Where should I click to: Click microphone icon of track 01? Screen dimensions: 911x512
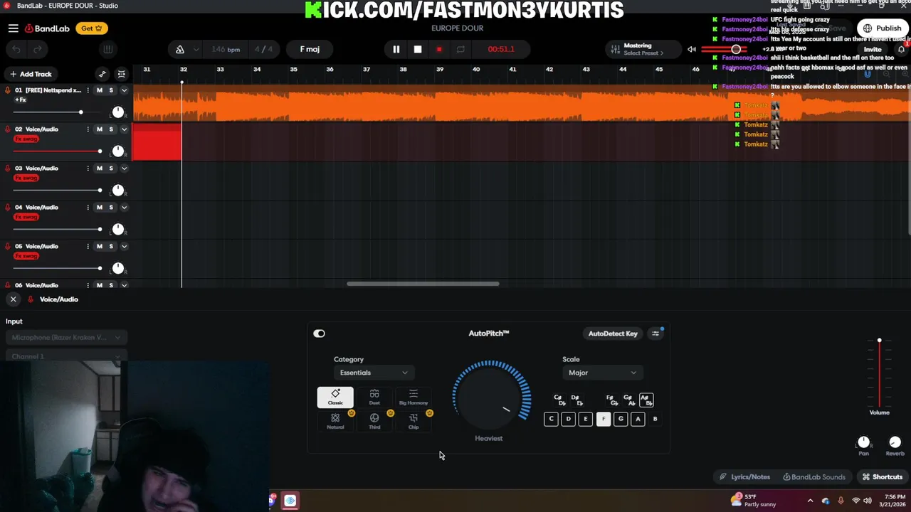tap(8, 90)
